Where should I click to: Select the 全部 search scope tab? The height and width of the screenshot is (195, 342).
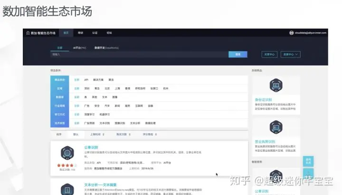(x=59, y=48)
